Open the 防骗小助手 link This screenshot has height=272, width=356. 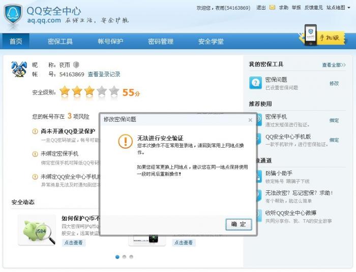pos(279,173)
